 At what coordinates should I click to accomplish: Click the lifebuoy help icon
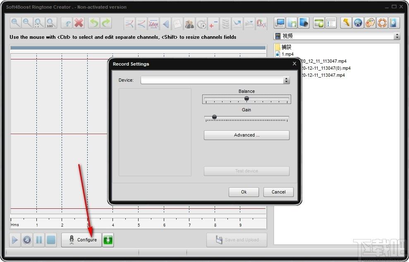coord(382,23)
